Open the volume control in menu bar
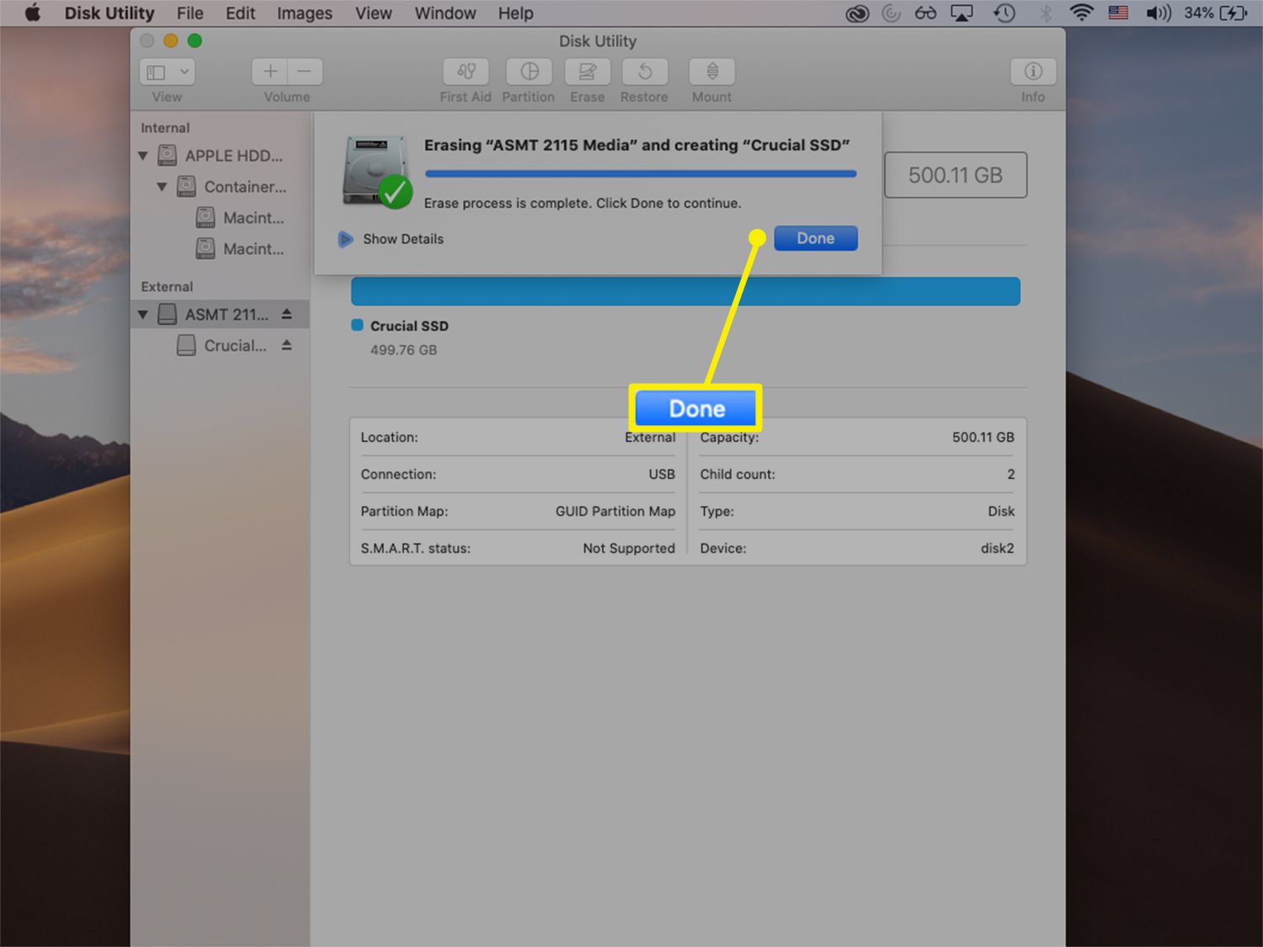 (1158, 13)
